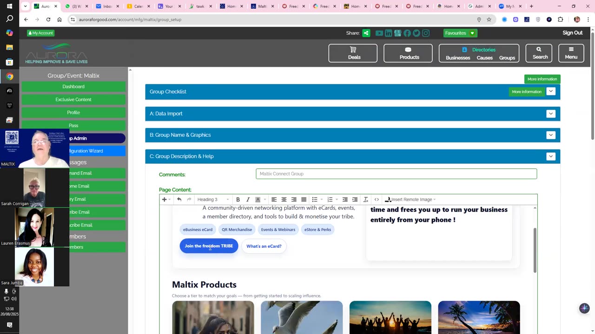
Task: Open Exclusive Content in sidebar
Action: point(73,100)
